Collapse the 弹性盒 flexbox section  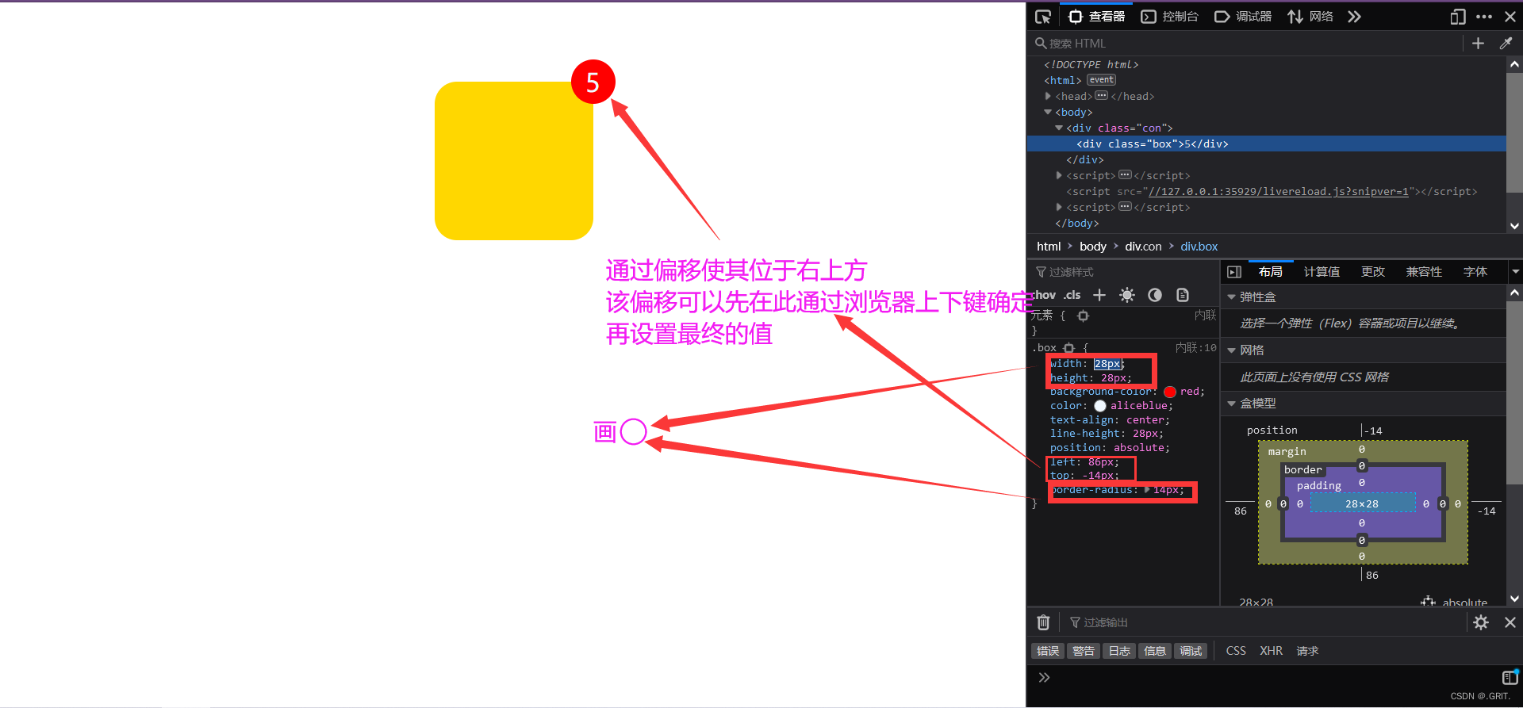(x=1231, y=297)
